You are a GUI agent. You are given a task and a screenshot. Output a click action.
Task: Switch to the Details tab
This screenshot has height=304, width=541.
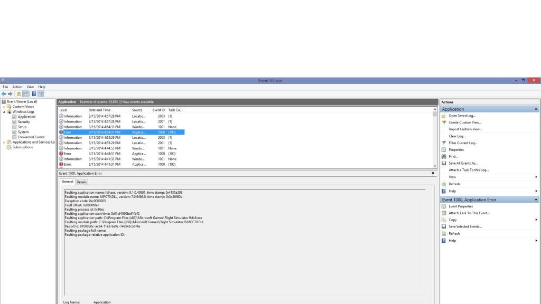(81, 182)
